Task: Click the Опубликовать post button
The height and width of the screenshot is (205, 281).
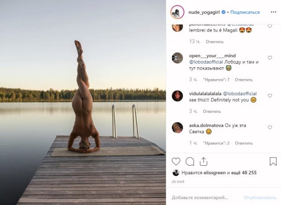Action: click(260, 197)
